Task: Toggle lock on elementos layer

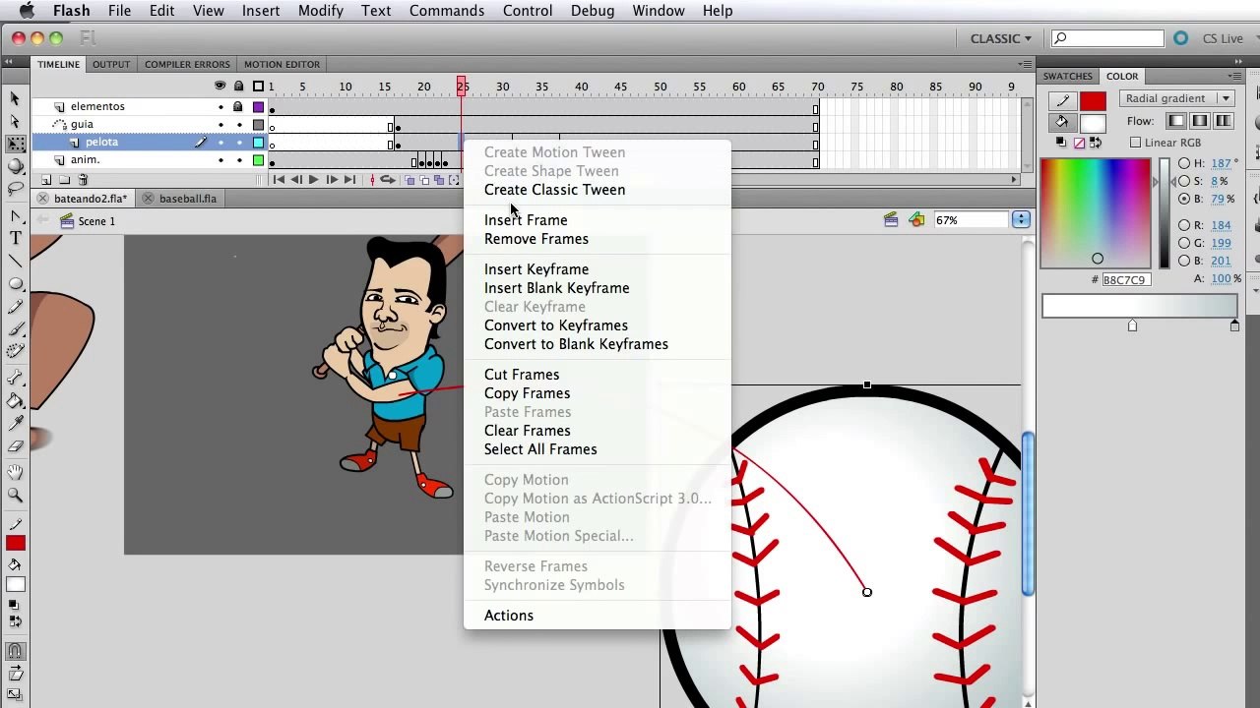Action: [x=238, y=106]
